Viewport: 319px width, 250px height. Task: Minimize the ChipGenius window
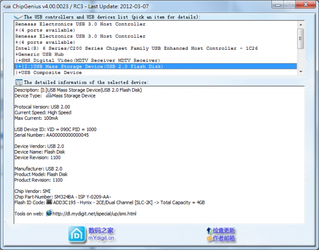278,4
